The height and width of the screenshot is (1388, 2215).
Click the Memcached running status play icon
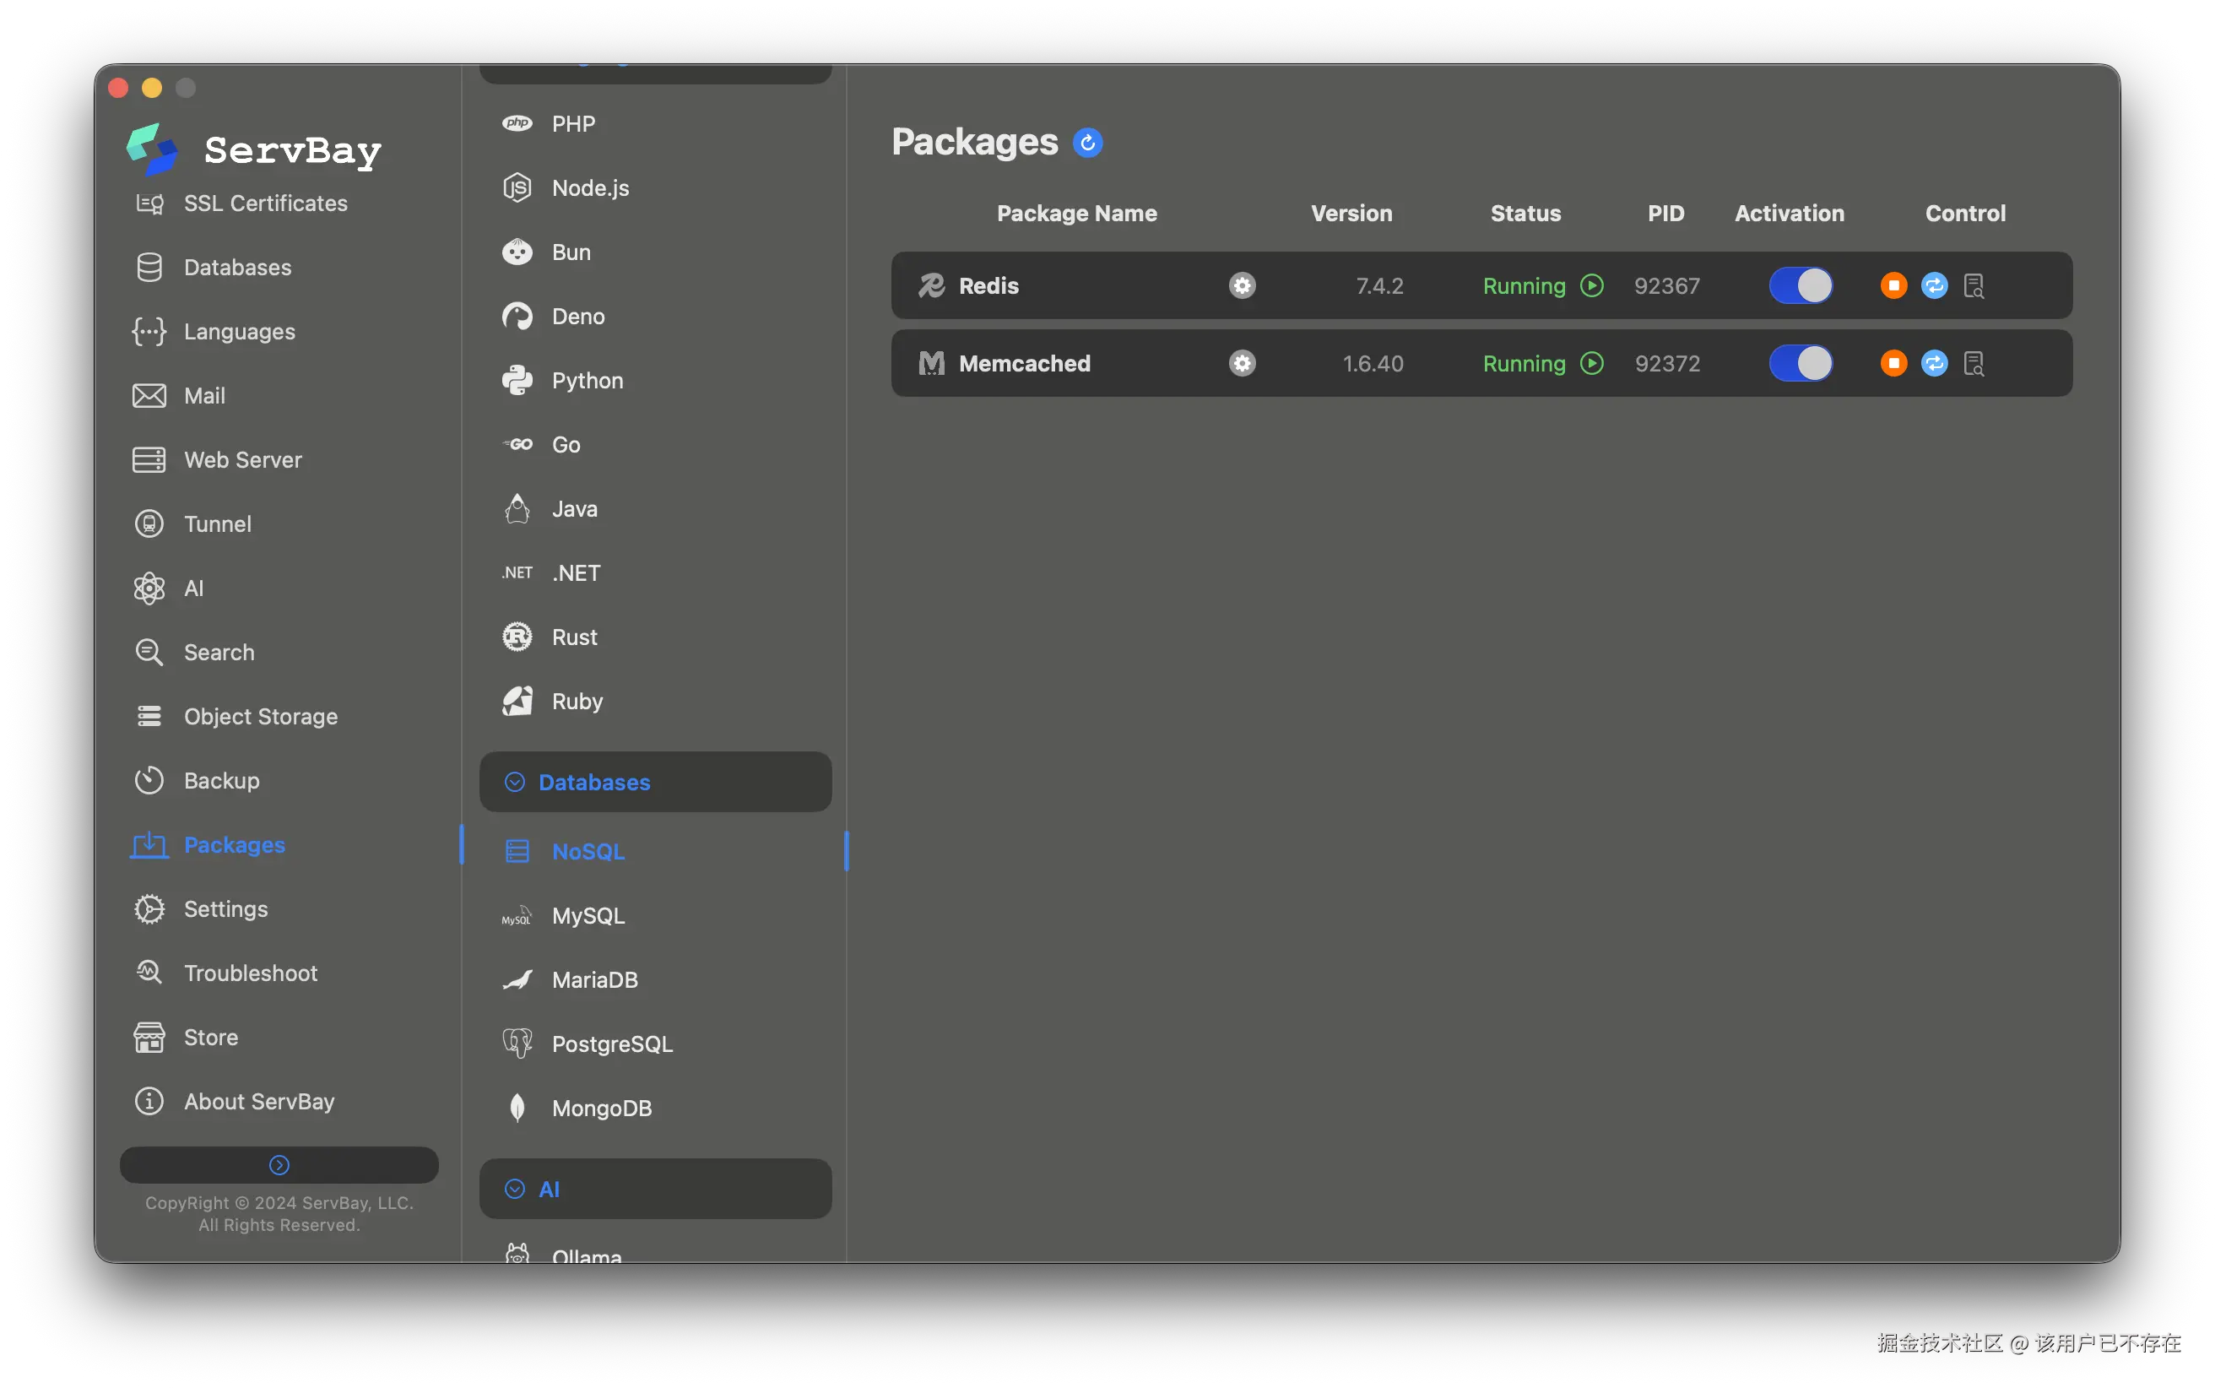coord(1592,364)
